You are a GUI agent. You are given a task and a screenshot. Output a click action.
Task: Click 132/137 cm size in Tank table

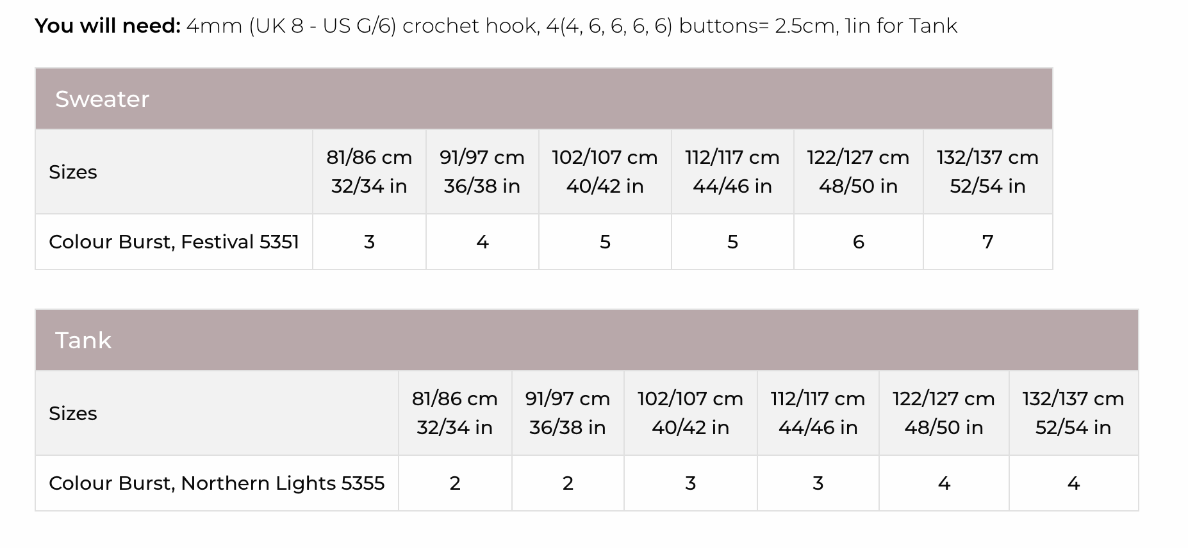(1073, 413)
